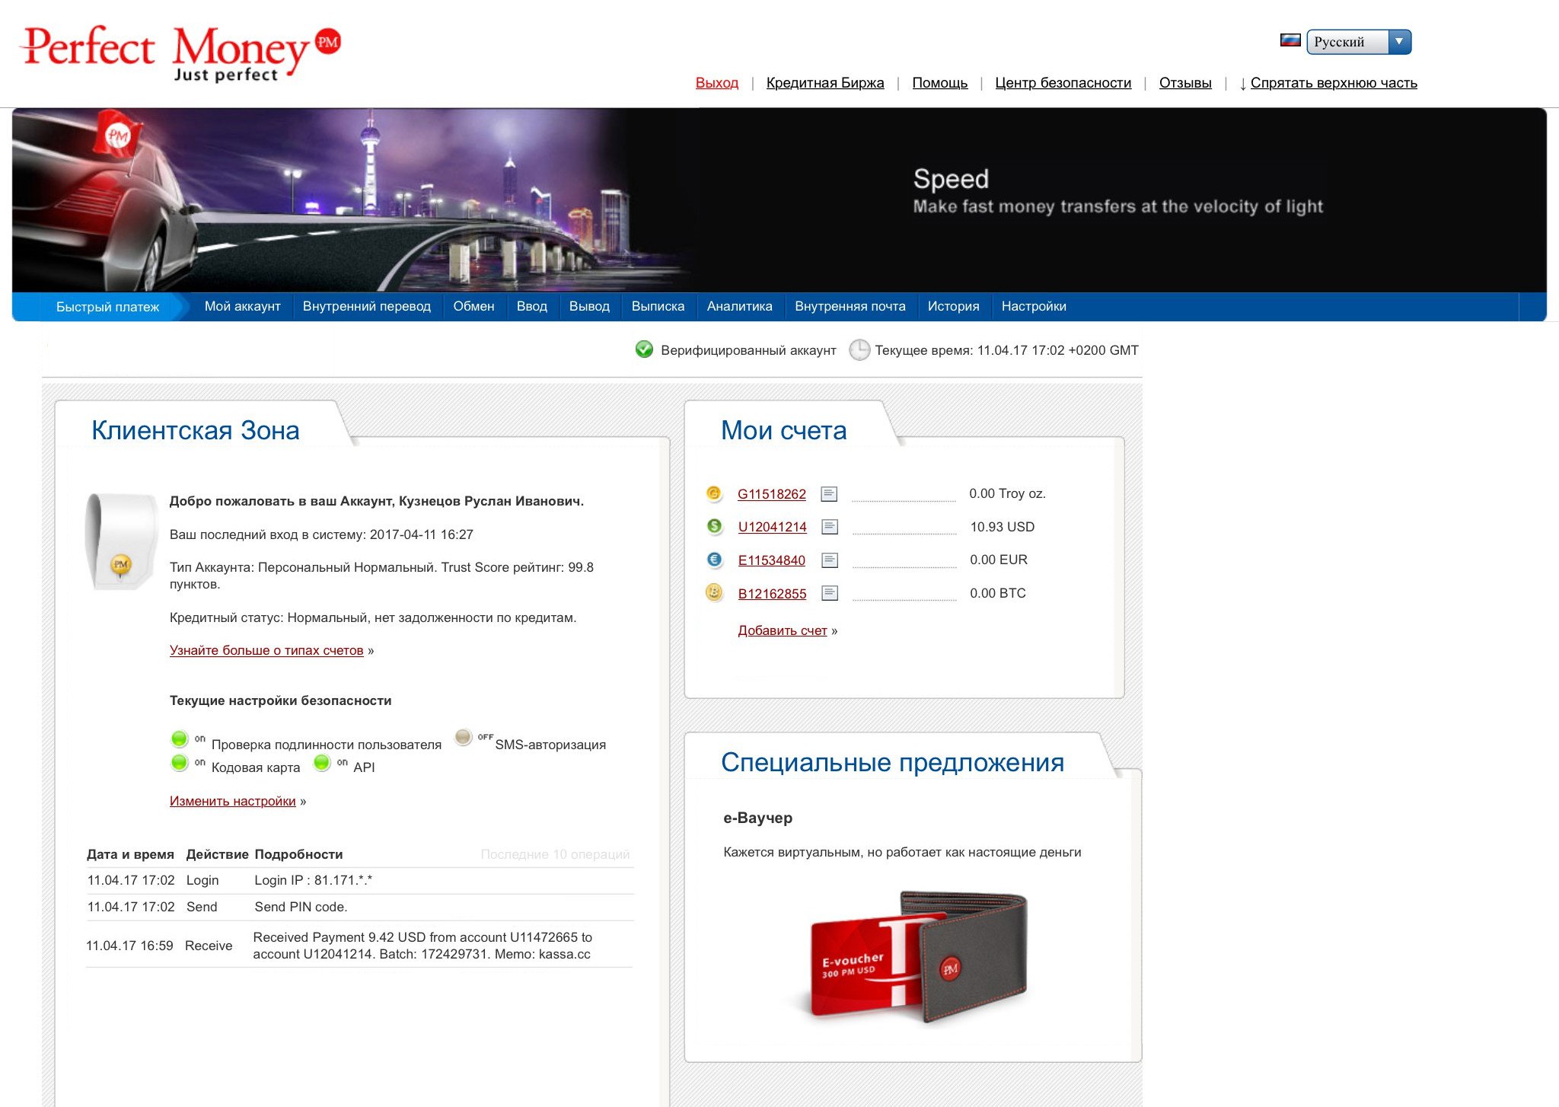This screenshot has width=1559, height=1107.
Task: Open the История menu item
Action: click(954, 306)
